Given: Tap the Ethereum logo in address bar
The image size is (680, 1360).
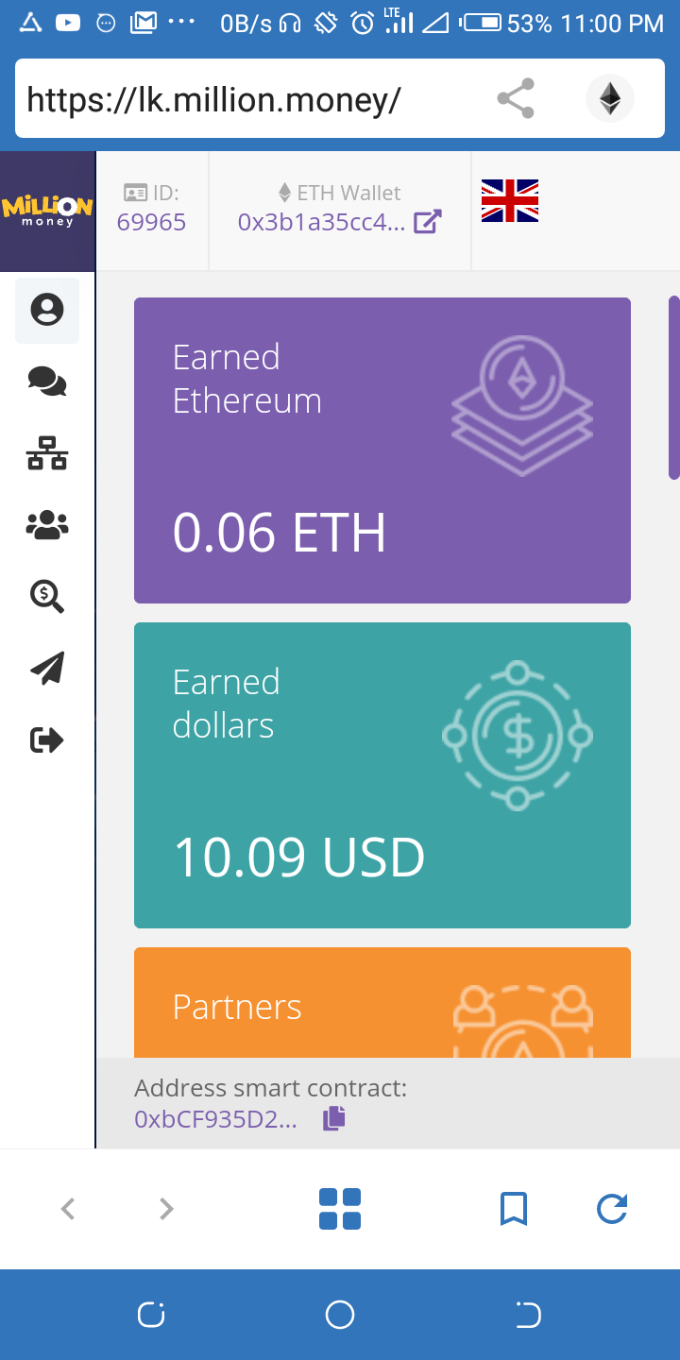Looking at the screenshot, I should click(610, 99).
